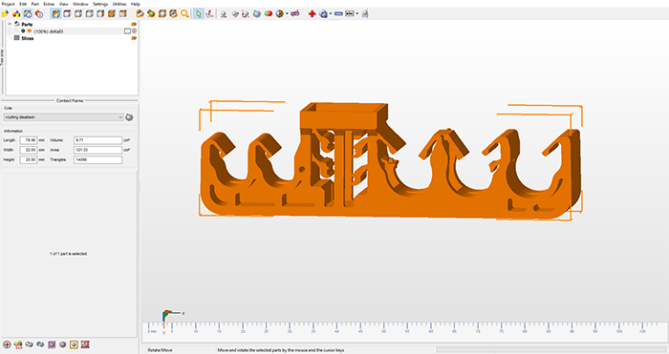The image size is (669, 354).
Task: Click the Height value field
Action: pyautogui.click(x=29, y=159)
